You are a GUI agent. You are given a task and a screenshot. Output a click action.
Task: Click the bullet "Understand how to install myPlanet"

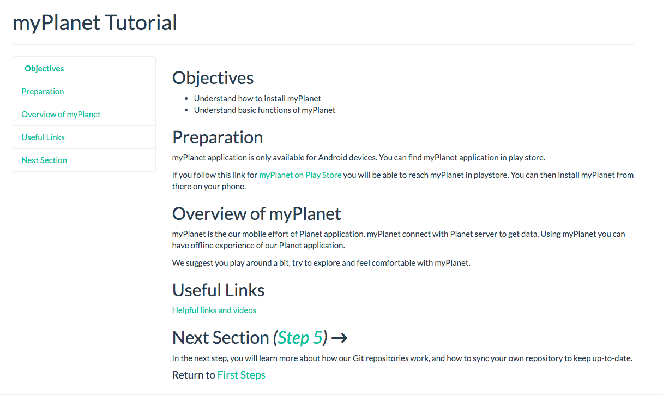click(257, 98)
